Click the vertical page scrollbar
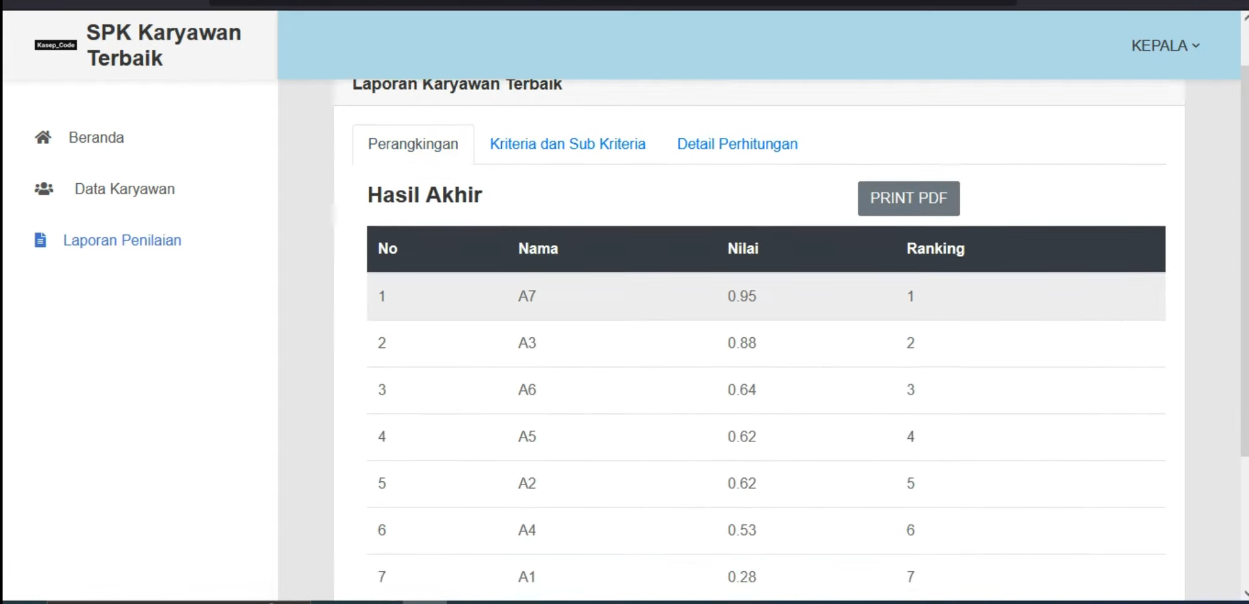The width and height of the screenshot is (1249, 604). [1245, 261]
